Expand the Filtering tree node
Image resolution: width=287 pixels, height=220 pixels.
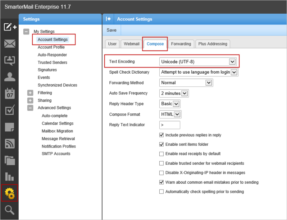click(30, 93)
